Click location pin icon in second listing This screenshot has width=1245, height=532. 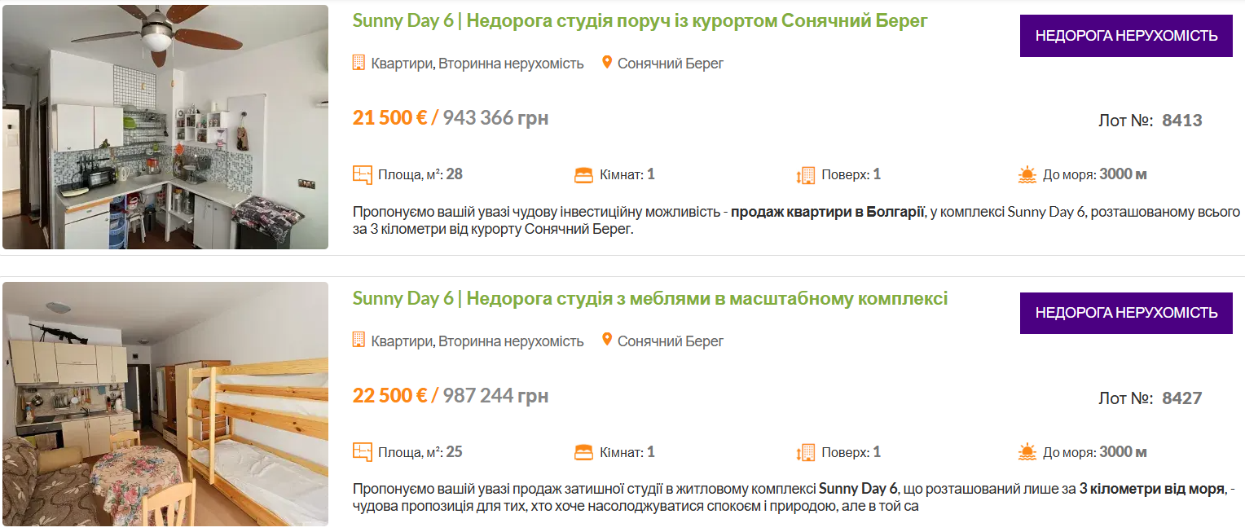[x=606, y=340]
